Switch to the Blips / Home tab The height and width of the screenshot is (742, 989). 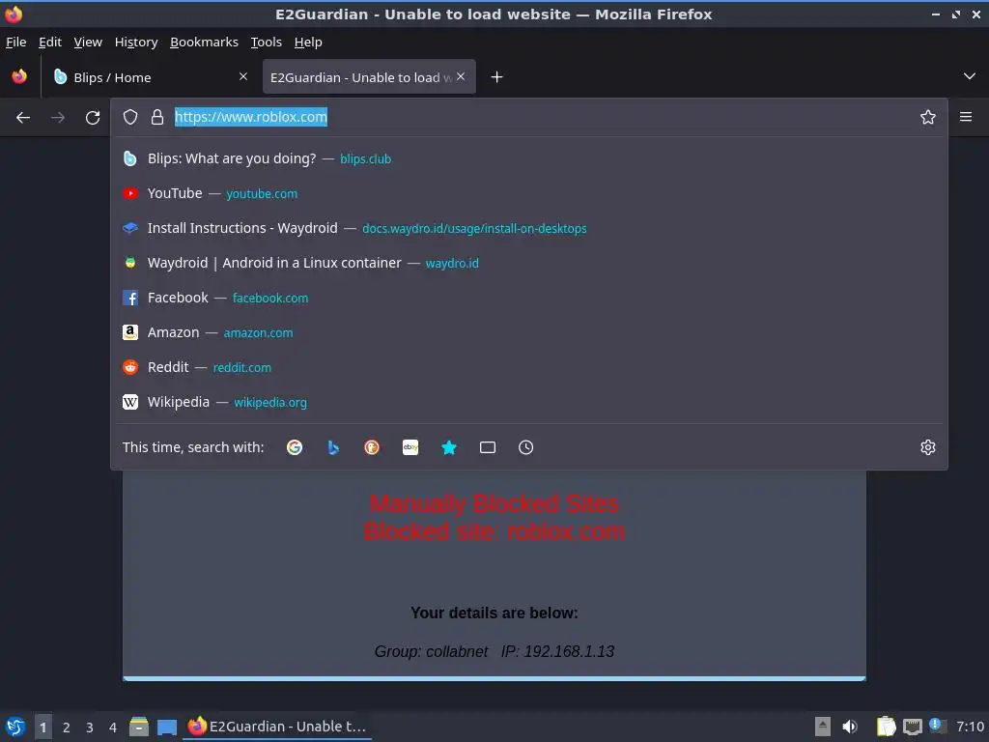coord(150,77)
